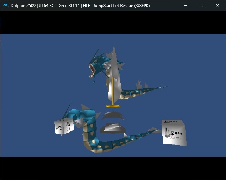Click the golden stand base
The width and height of the screenshot is (226, 180).
[113, 105]
